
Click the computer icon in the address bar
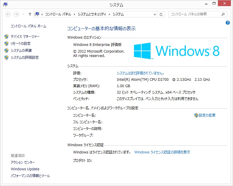pyautogui.click(x=37, y=14)
